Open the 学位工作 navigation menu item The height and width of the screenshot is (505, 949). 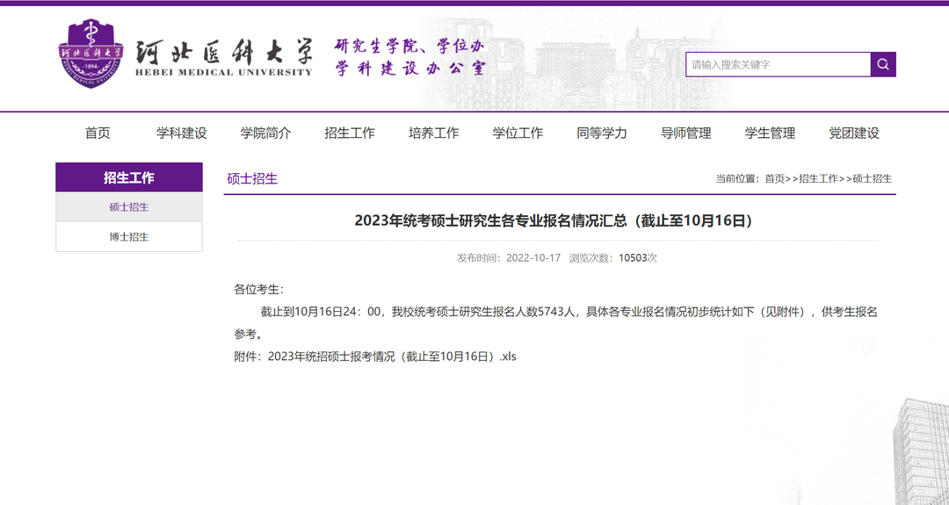coord(518,133)
